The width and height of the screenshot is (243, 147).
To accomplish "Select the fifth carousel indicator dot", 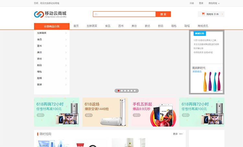I will pos(132,91).
